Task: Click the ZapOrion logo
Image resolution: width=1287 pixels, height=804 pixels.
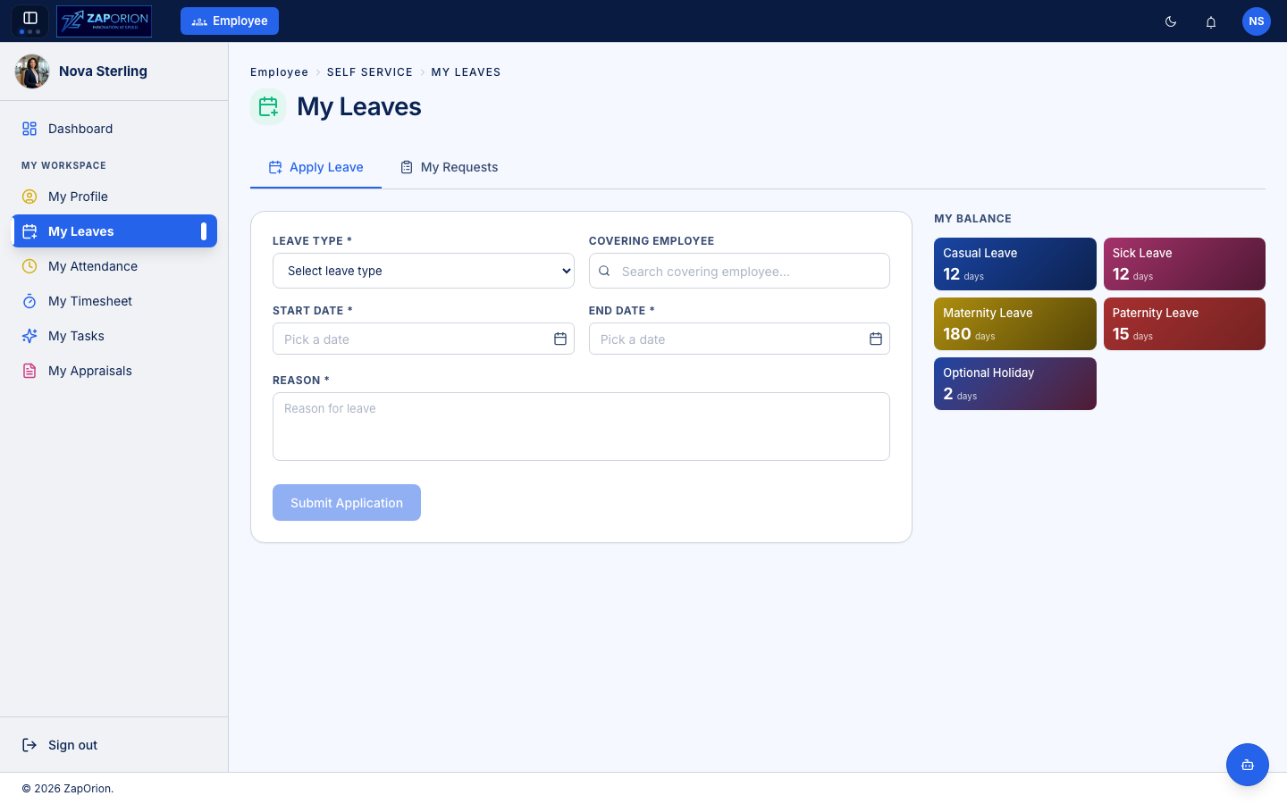Action: pyautogui.click(x=104, y=21)
